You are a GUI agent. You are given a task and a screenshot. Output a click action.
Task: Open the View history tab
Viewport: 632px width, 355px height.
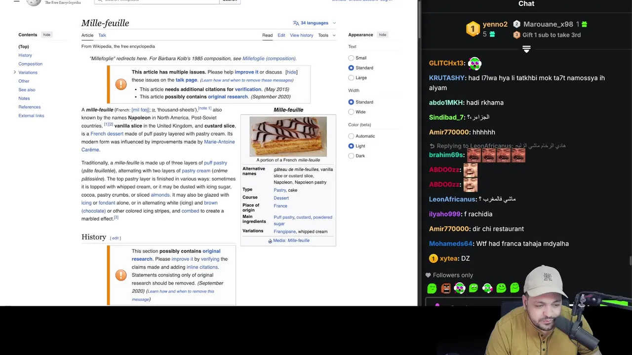click(301, 35)
